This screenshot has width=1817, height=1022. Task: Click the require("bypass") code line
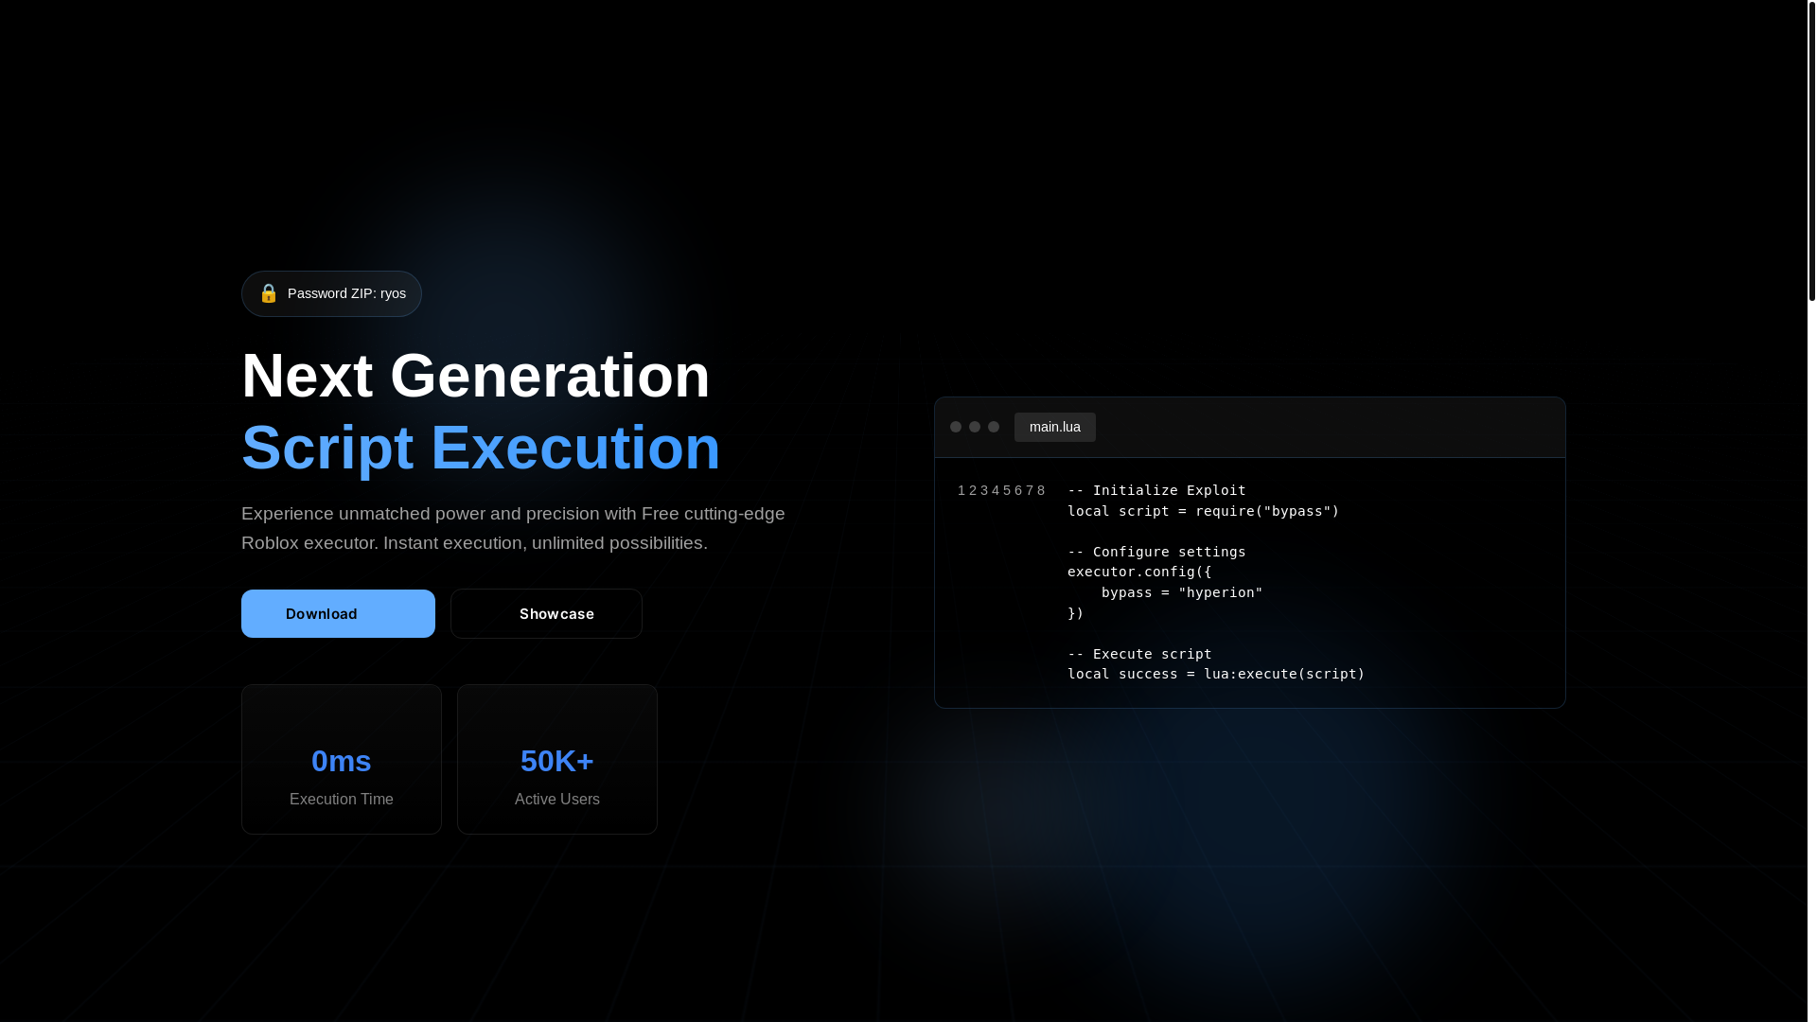point(1203,511)
